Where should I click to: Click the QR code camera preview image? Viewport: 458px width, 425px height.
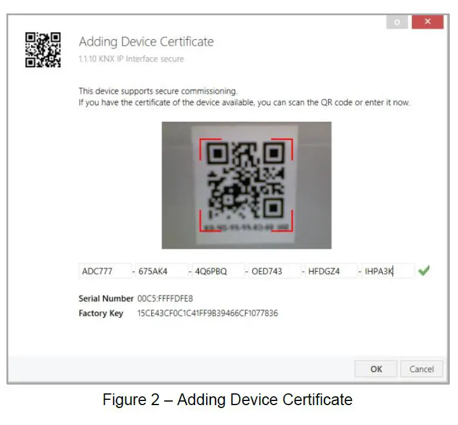[x=247, y=186]
